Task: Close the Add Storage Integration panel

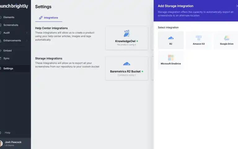Action: 237,6
